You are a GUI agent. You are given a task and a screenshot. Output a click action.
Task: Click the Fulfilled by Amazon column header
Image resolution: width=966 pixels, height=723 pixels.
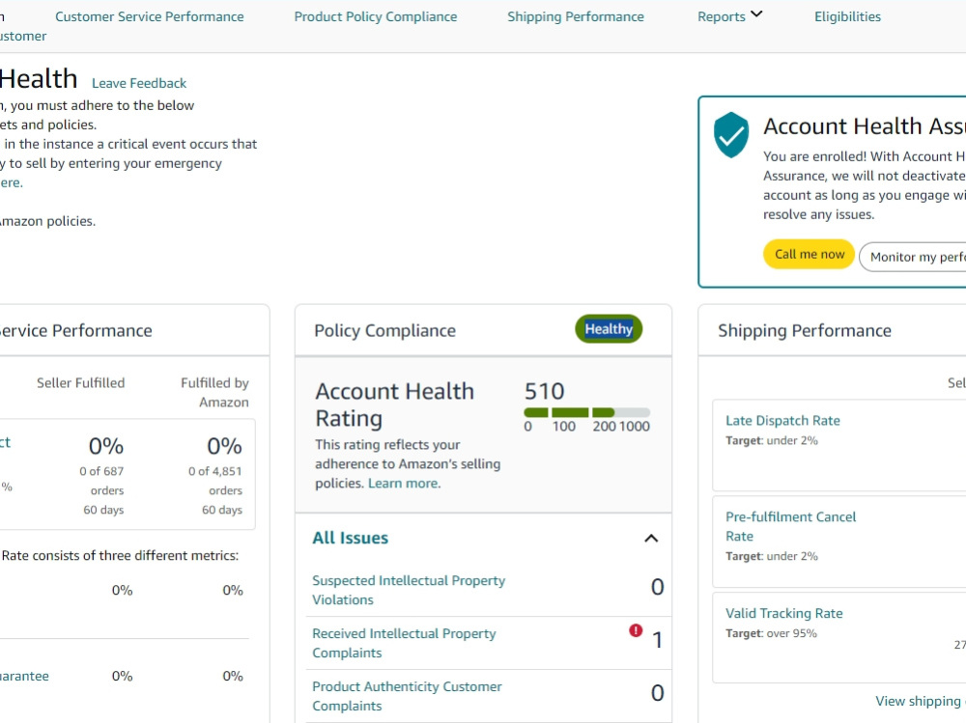pyautogui.click(x=215, y=392)
